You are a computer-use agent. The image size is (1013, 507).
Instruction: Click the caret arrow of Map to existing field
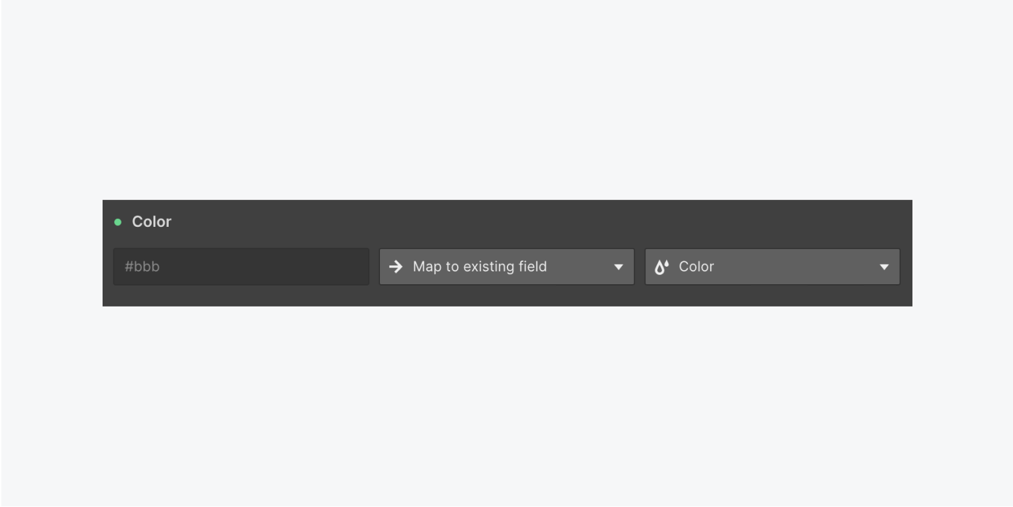click(618, 267)
